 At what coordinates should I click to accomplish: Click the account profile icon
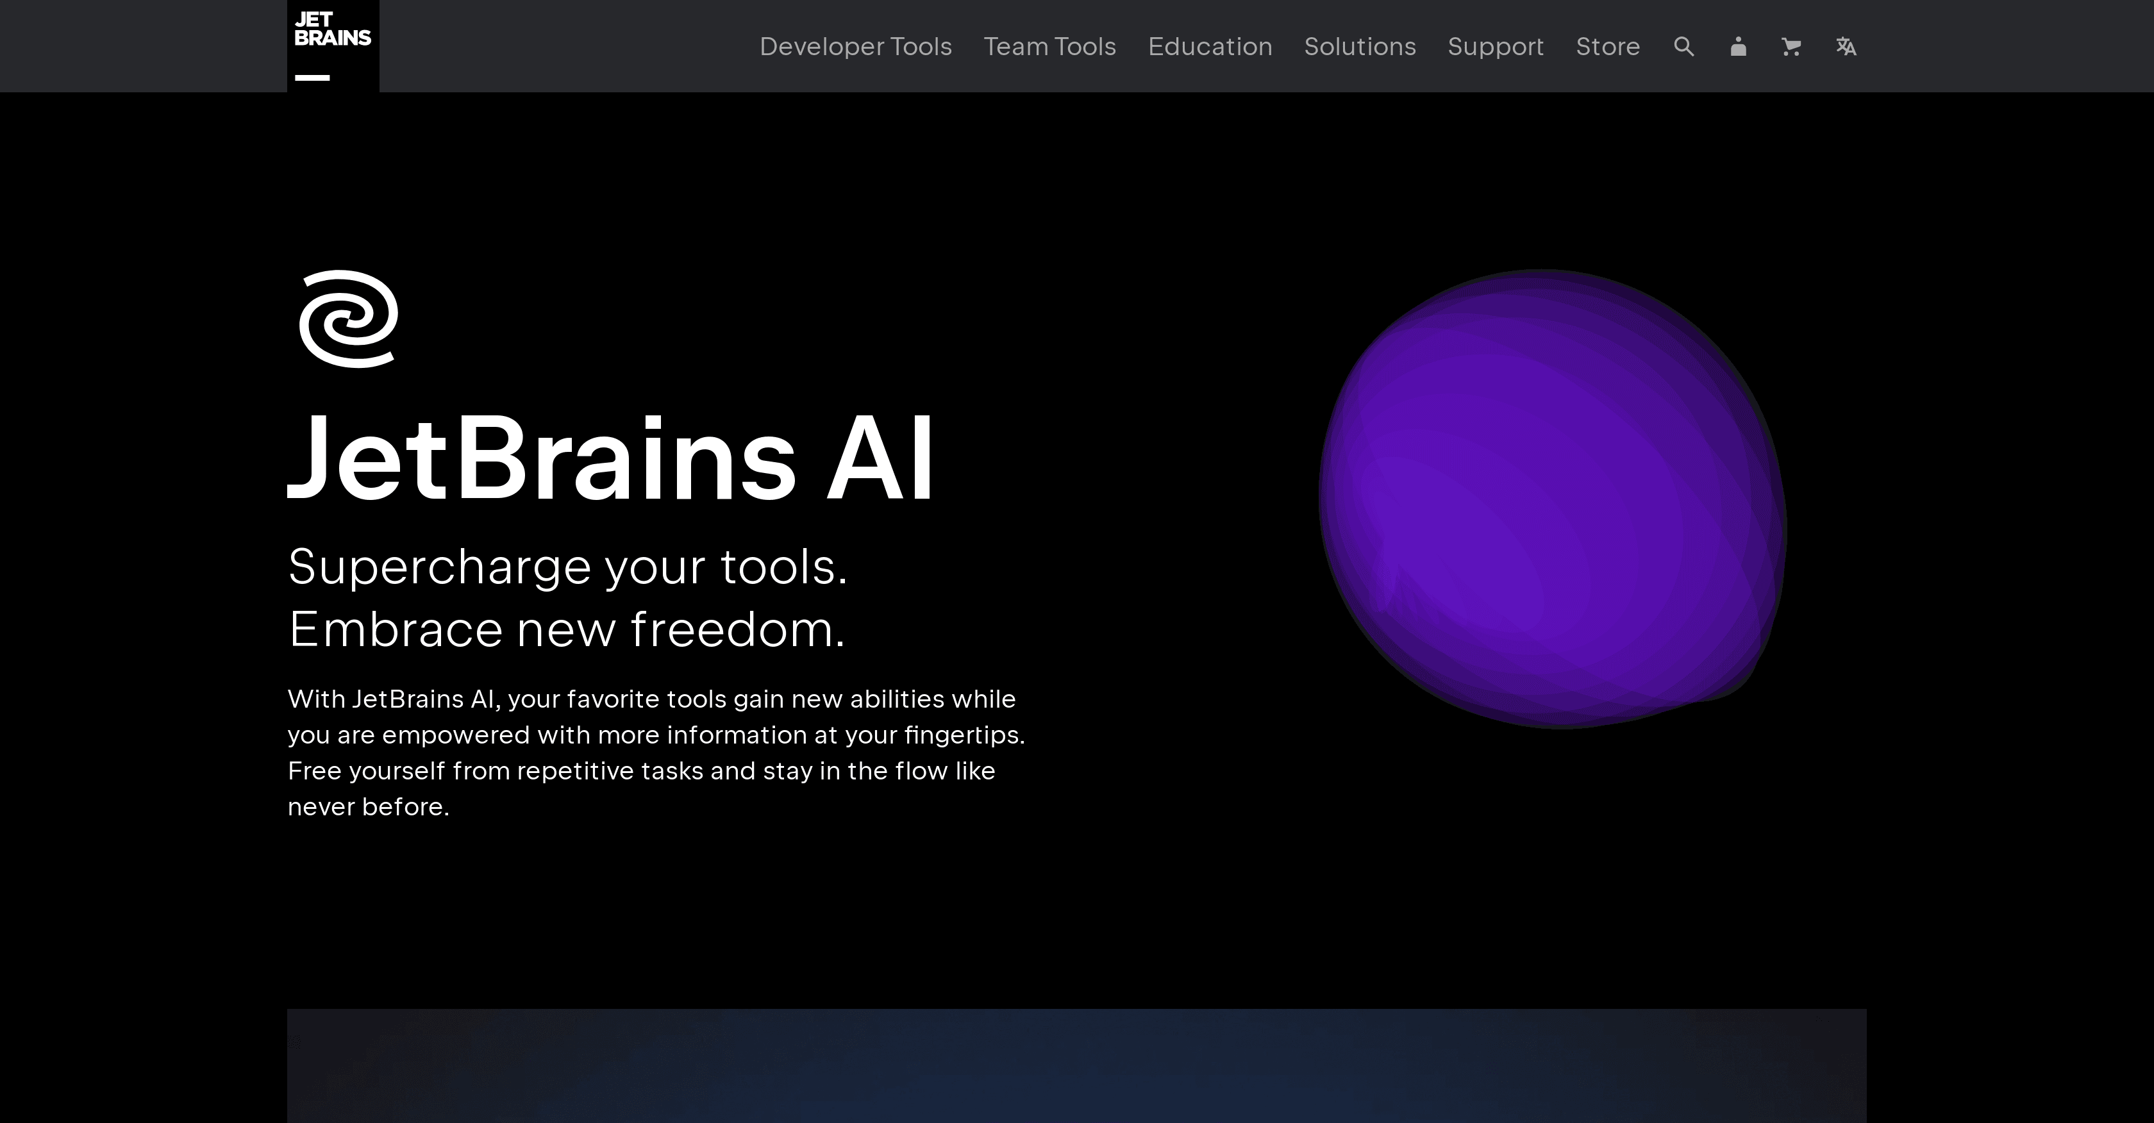pos(1737,46)
